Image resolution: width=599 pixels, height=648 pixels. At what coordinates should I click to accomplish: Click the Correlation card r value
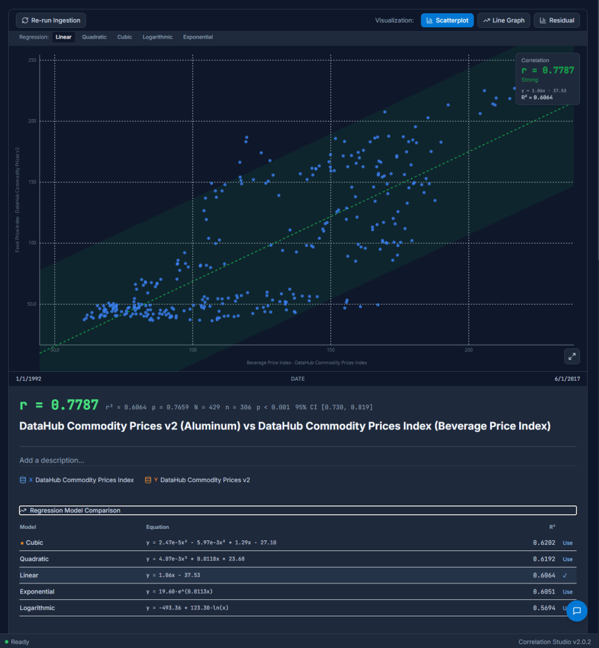[548, 70]
